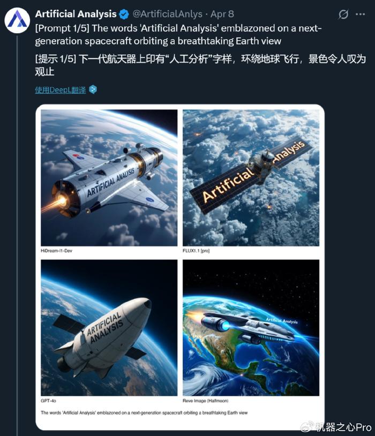Click the English prompt 1/5 tweet text
The height and width of the screenshot is (436, 375).
(178, 34)
